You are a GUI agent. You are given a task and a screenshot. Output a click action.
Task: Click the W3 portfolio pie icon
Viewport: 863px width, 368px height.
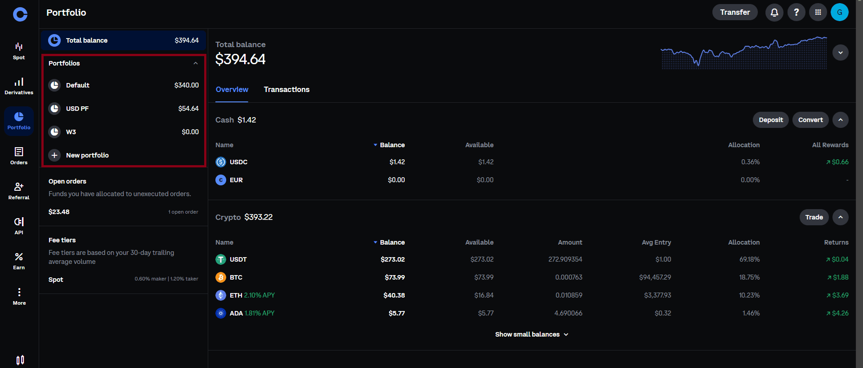click(x=54, y=132)
